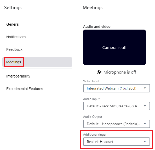Go to the Feedback settings section
The image size is (155, 150).
(14, 49)
